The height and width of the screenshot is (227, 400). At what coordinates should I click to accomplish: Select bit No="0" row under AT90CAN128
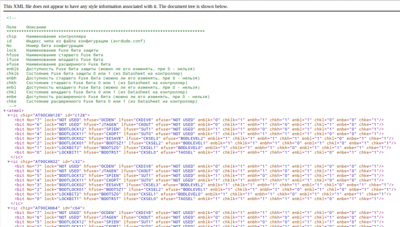click(199, 152)
